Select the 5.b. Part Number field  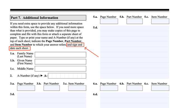[135, 21]
